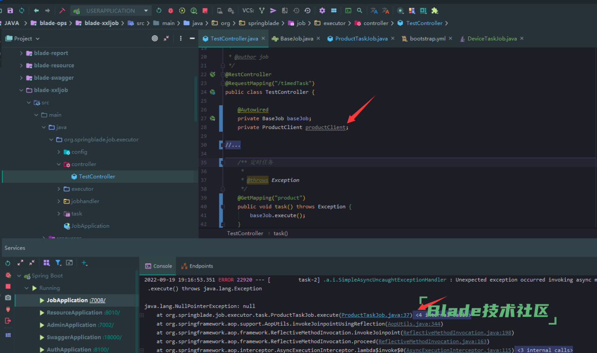The height and width of the screenshot is (353, 597).
Task: Open Project panel options three-dot menu
Action: coord(181,39)
